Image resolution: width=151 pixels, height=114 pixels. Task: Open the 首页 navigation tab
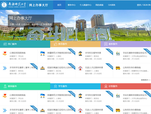(x=59, y=5)
